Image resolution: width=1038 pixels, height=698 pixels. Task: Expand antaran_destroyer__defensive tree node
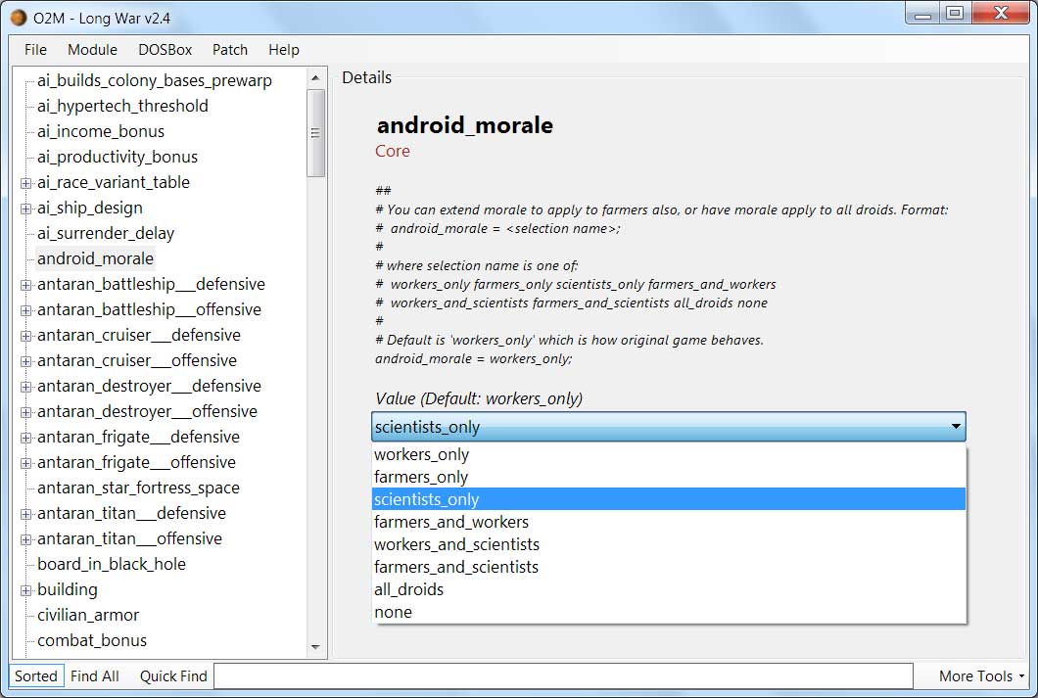(25, 387)
